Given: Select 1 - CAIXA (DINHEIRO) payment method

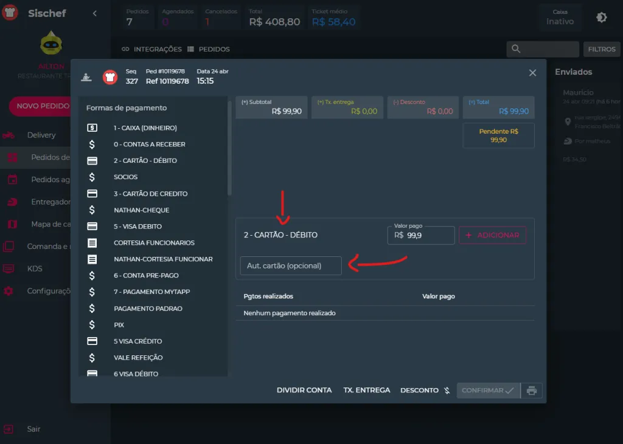Looking at the screenshot, I should (x=153, y=128).
